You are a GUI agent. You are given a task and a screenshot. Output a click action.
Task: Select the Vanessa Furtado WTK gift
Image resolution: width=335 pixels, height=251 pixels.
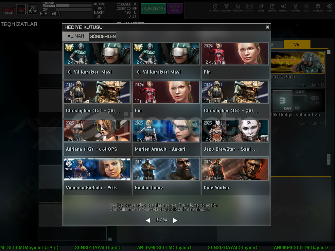[x=97, y=177]
